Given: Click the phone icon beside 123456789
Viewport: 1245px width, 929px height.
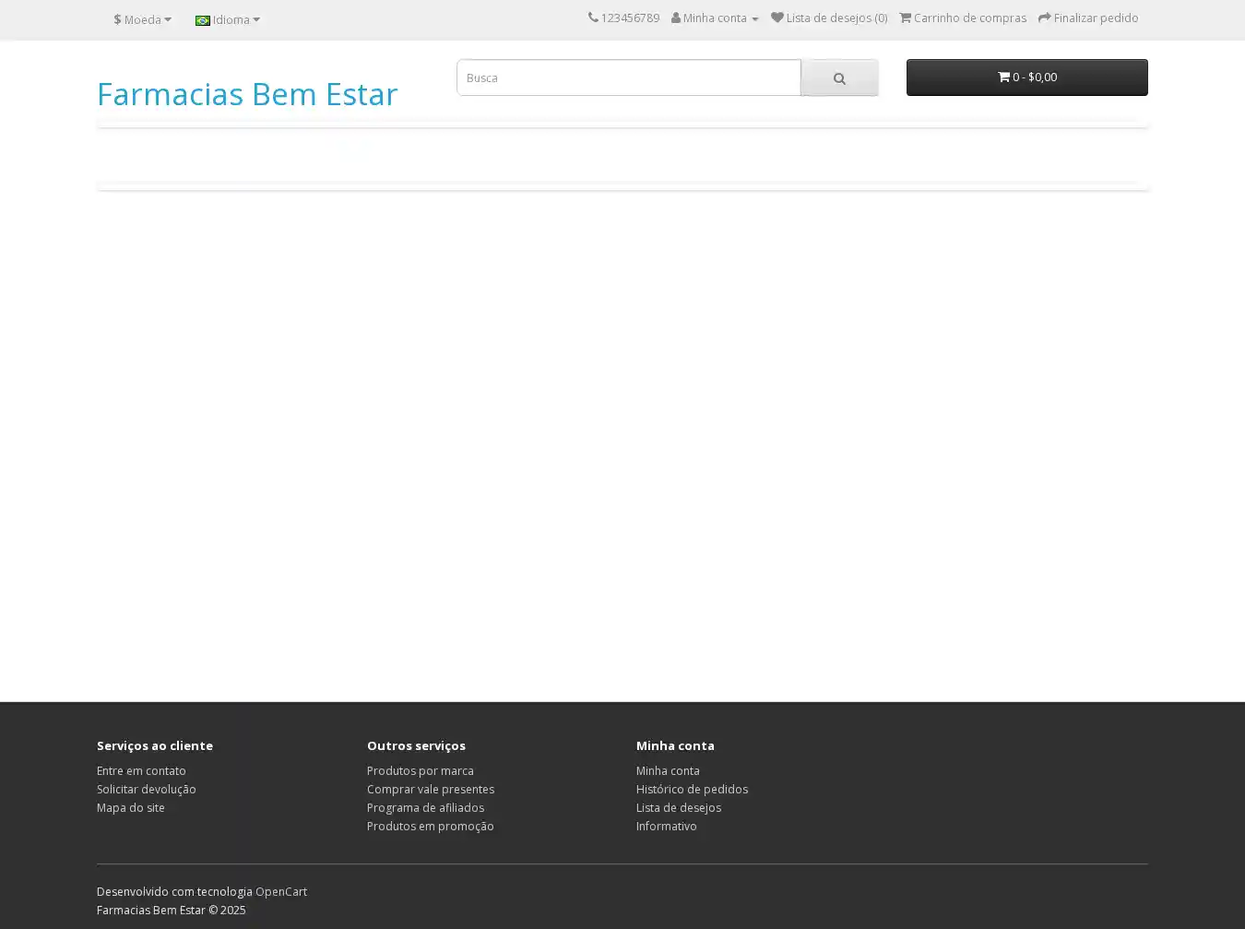Looking at the screenshot, I should [x=593, y=18].
